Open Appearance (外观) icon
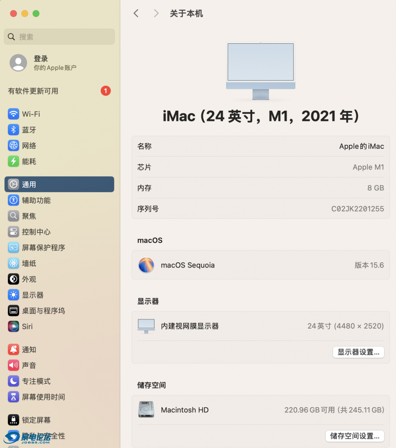Viewport: 396px width, 448px height. click(x=13, y=279)
